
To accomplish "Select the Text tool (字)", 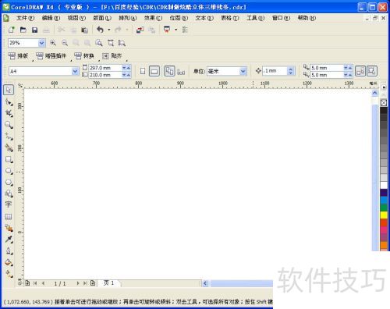I will [9, 204].
